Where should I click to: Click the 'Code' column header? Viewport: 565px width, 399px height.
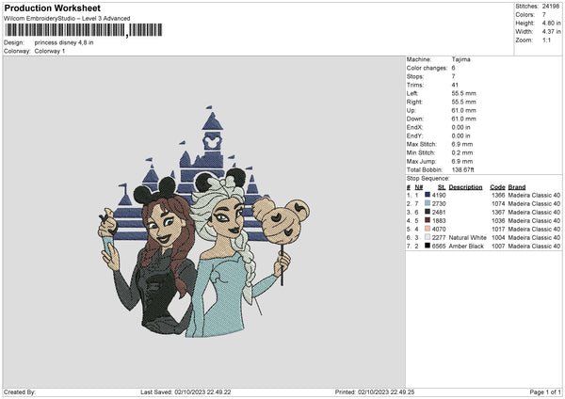[x=497, y=187]
